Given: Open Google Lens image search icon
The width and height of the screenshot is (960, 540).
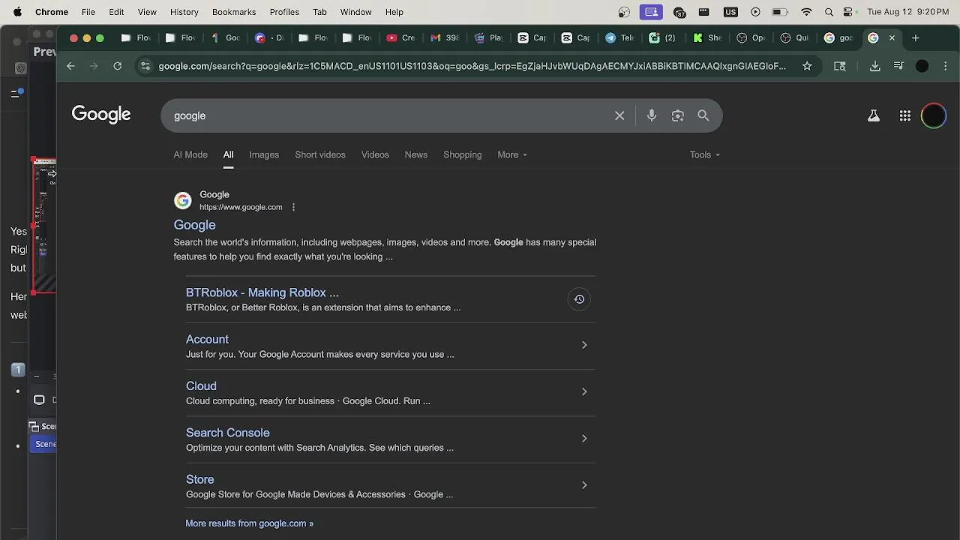Looking at the screenshot, I should (678, 115).
